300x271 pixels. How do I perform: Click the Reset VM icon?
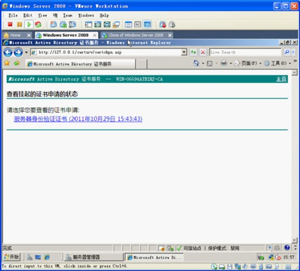(x=38, y=24)
